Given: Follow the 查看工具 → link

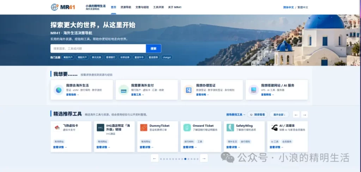Looking at the screenshot, I should pyautogui.click(x=138, y=94).
